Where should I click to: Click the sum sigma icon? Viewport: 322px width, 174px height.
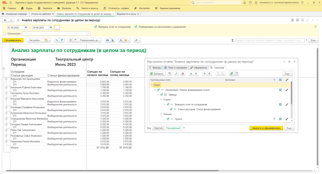pyautogui.click(x=233, y=40)
